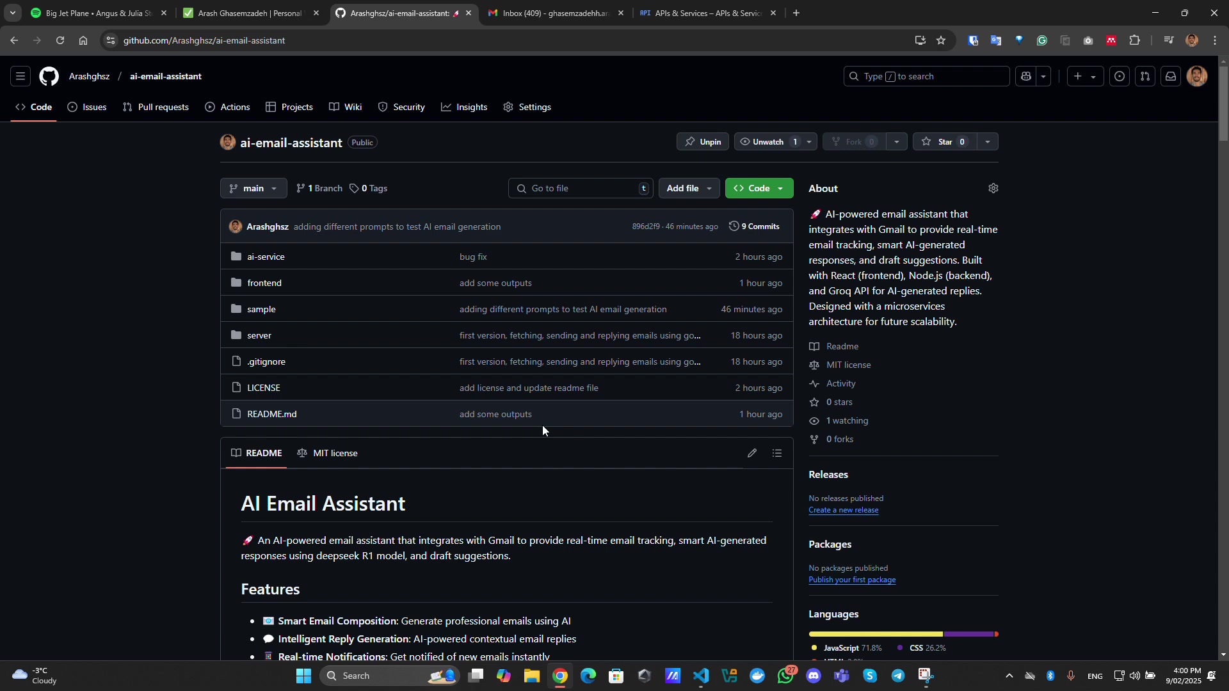Open the notifications inbox icon

coord(1171,76)
